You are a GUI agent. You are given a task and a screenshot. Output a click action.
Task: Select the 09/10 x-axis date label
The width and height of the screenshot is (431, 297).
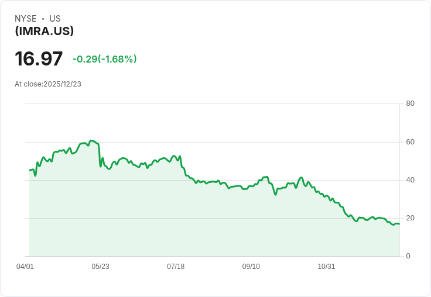[x=251, y=266]
